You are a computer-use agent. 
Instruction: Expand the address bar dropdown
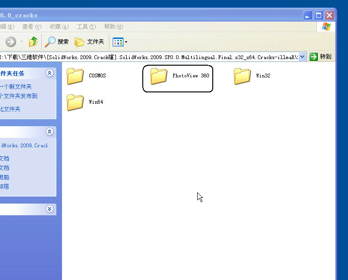(302, 57)
